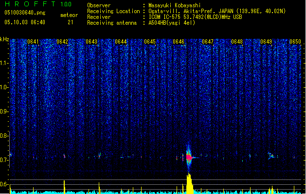Viewport: 306px width, 194px height.
Task: Click the 0642 time marker
Action: point(62,42)
